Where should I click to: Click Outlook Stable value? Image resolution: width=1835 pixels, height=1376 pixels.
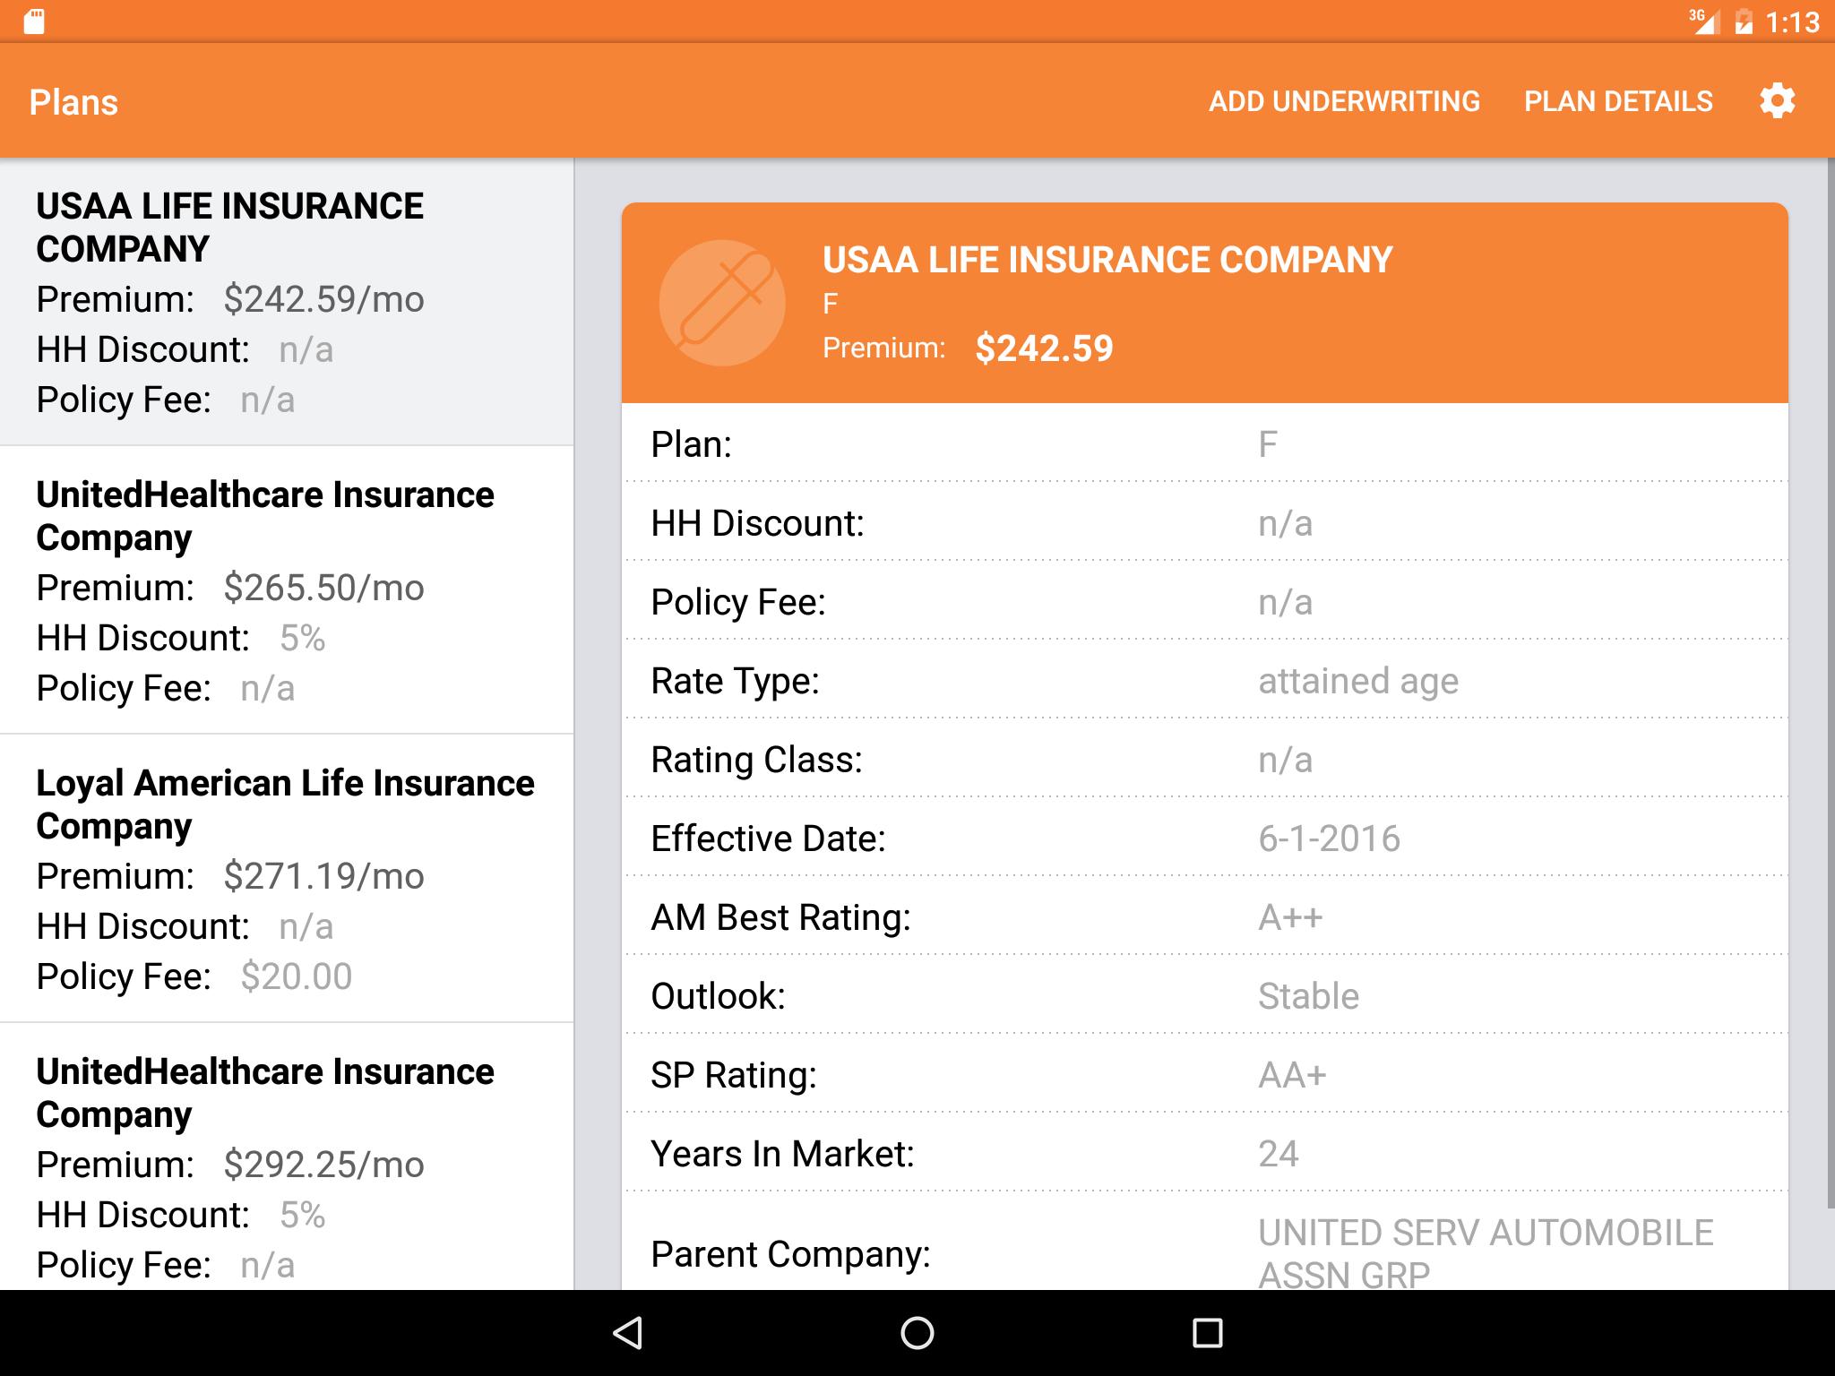click(1308, 996)
